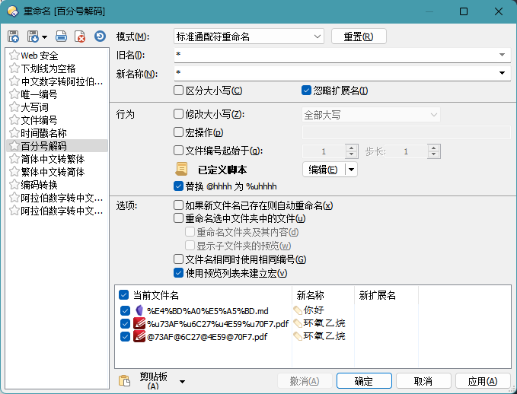The image size is (517, 394).
Task: Expand the 新名称 history dropdown arrow
Action: [x=503, y=74]
